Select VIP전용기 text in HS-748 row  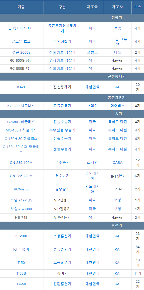62,217
